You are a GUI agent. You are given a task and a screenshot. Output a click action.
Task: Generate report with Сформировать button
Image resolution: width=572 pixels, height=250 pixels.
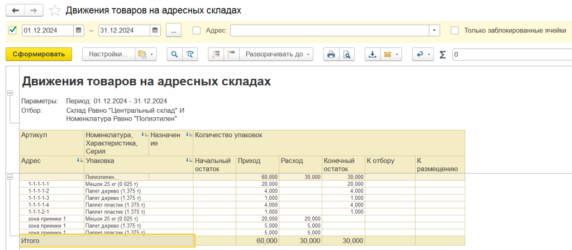pos(39,54)
